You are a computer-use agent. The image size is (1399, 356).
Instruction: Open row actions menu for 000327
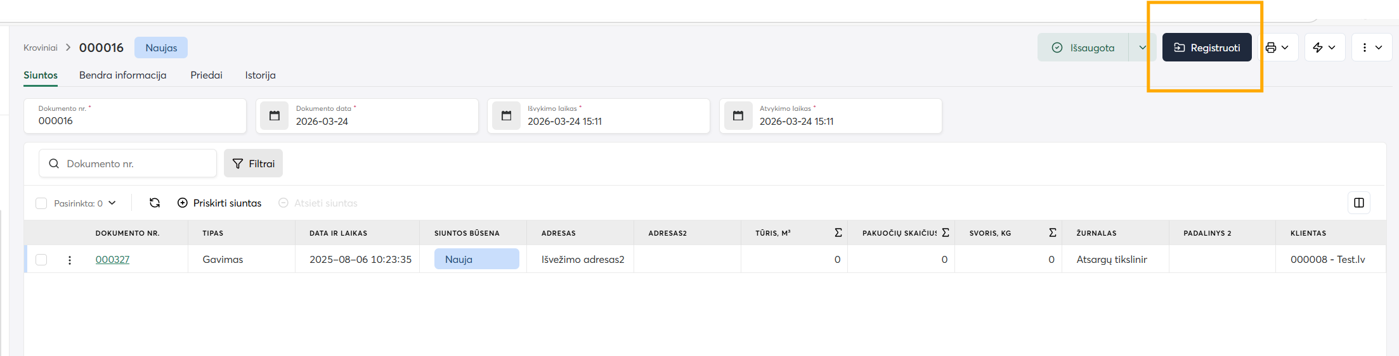click(x=70, y=260)
